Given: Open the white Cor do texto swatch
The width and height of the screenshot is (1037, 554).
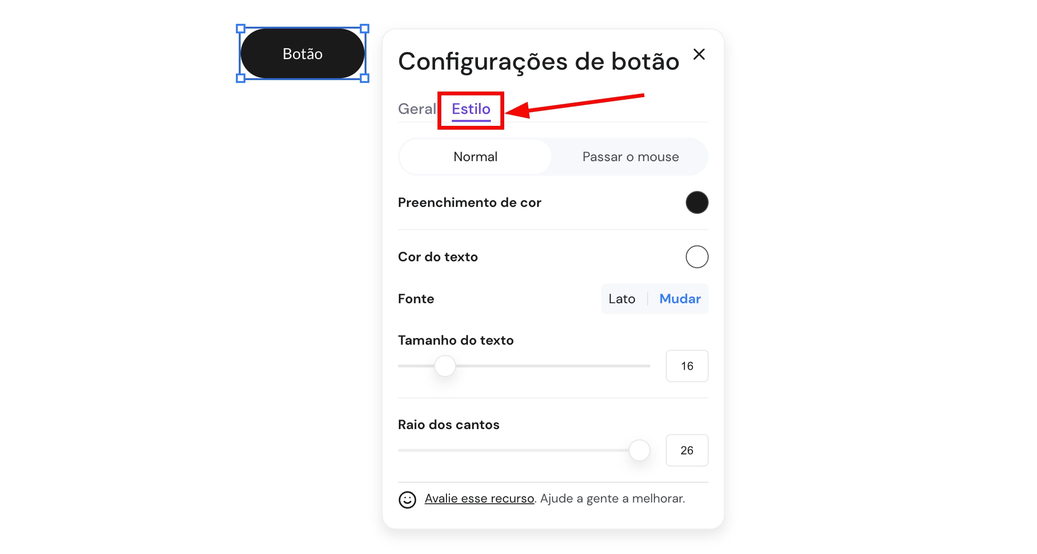Looking at the screenshot, I should (697, 257).
